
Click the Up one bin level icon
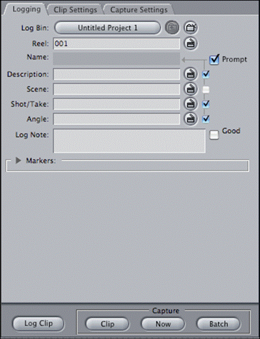coord(172,28)
